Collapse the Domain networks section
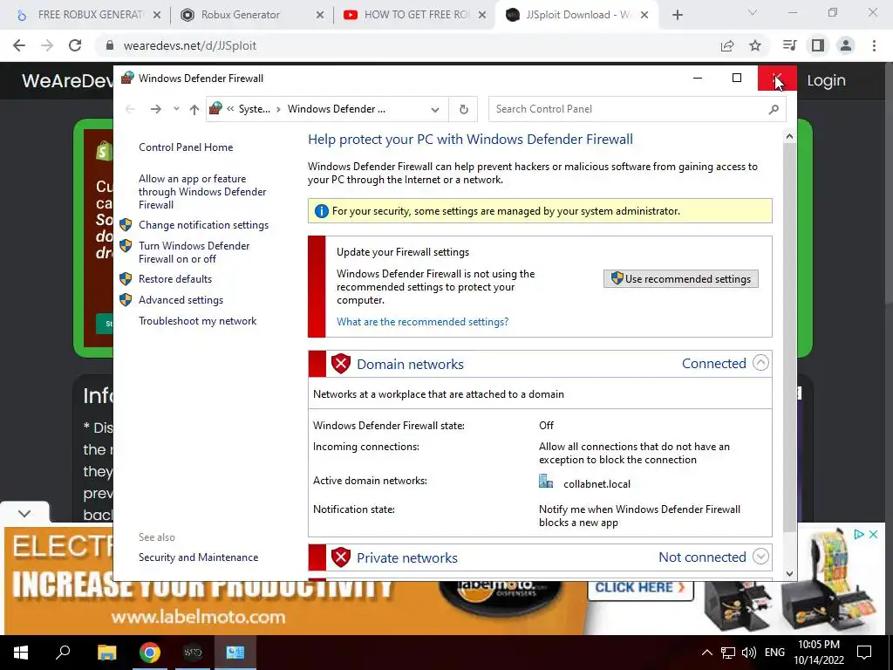Viewport: 893px width, 670px height. pos(760,363)
